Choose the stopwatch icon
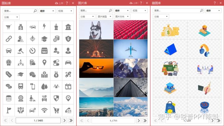Screen dimensions: 224x126 32,51
